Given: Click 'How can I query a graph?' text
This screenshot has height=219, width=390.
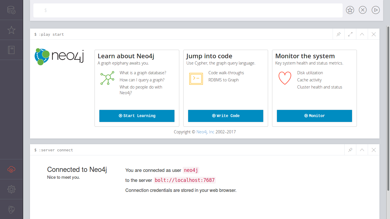Looking at the screenshot, I should (x=142, y=80).
